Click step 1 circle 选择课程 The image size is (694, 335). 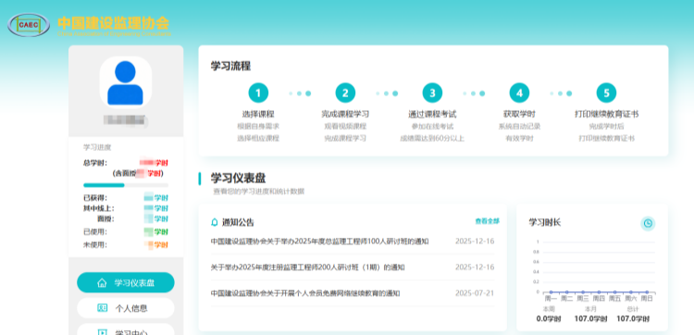(x=258, y=93)
